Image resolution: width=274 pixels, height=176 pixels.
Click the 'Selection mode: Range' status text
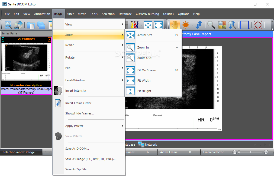click(19, 152)
